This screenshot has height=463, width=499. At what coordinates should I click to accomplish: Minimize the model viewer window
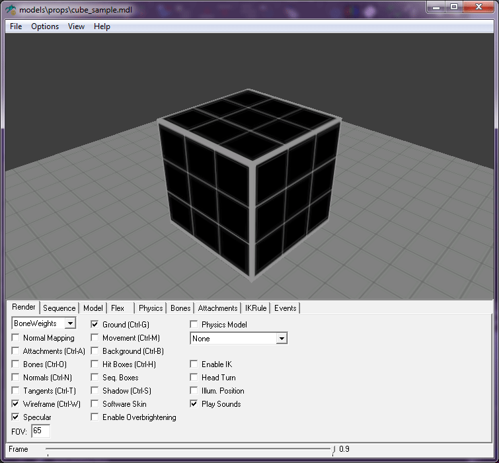436,7
